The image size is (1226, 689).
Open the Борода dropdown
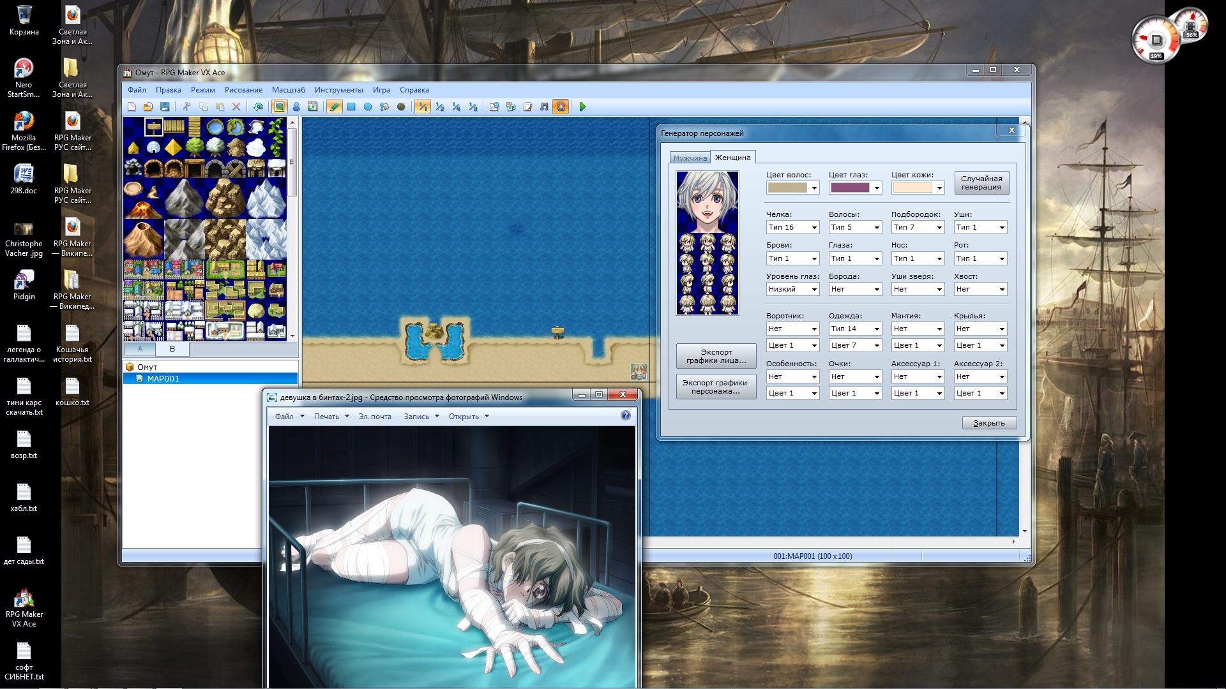tap(855, 290)
